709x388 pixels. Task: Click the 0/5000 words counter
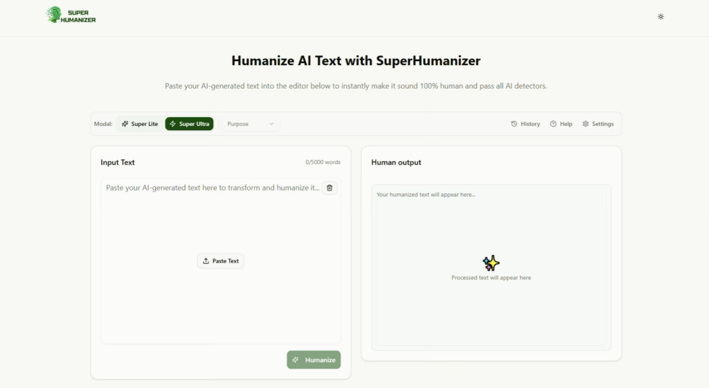coord(323,162)
